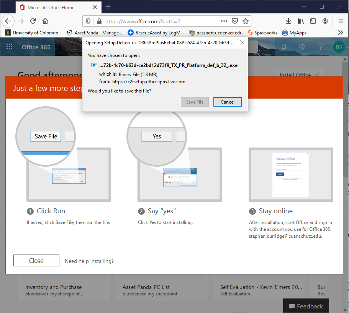This screenshot has height=313, width=349.
Task: Reload the current Office page
Action: click(33, 21)
